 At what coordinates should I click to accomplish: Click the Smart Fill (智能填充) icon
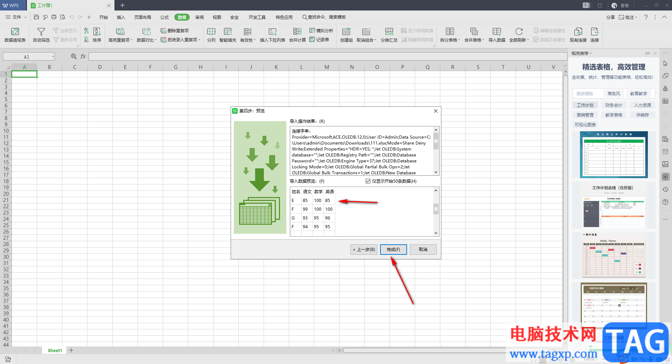click(x=227, y=32)
